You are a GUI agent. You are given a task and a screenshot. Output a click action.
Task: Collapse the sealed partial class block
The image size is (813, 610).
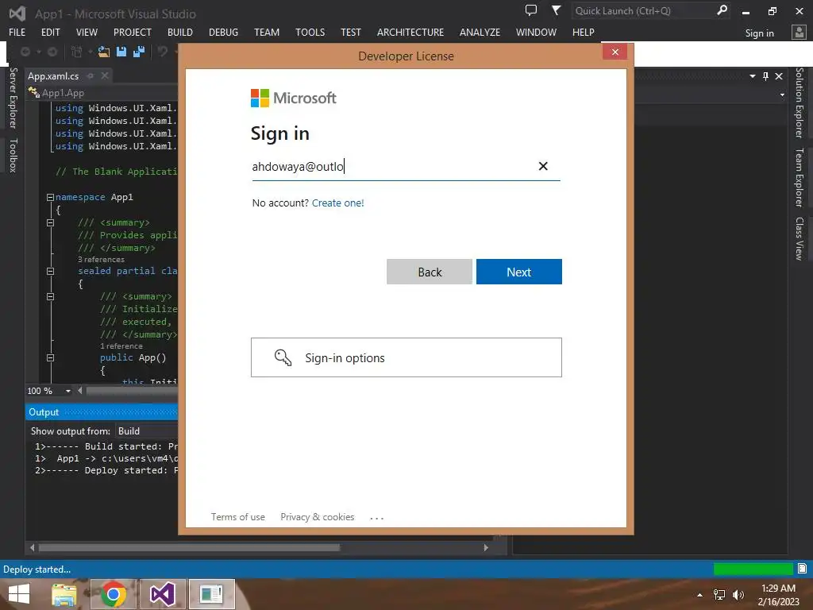[50, 271]
